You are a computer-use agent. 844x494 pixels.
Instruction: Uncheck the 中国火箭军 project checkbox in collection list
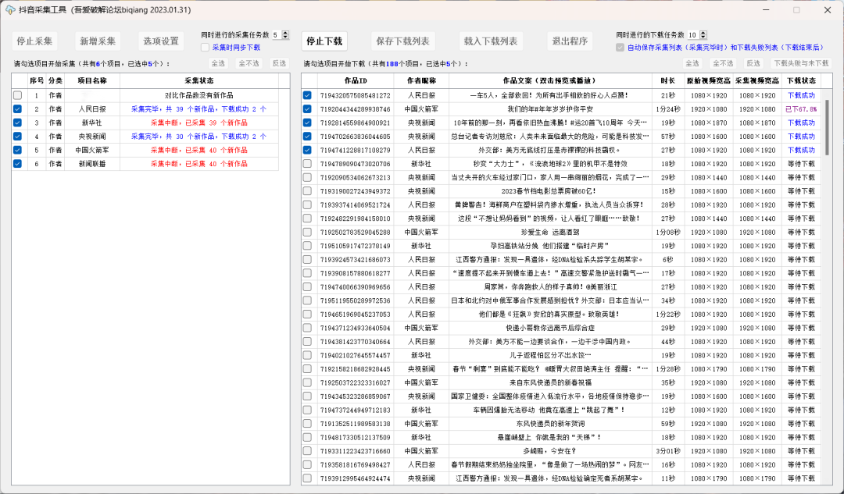click(x=18, y=150)
